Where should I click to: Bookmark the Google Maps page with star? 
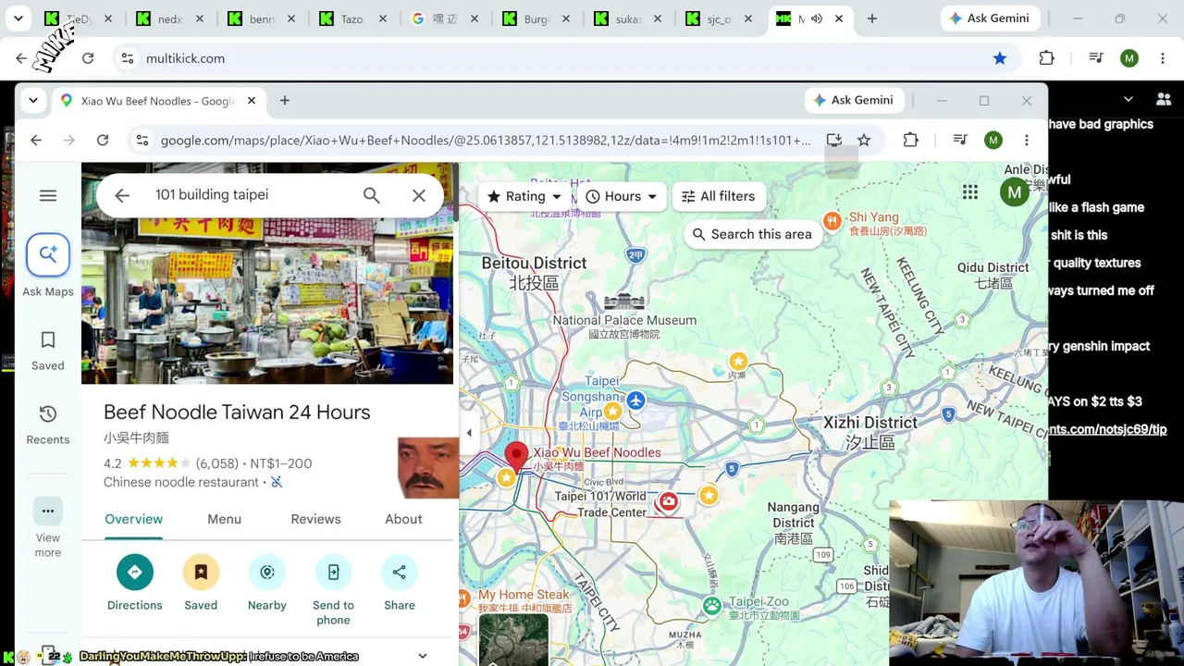point(864,140)
